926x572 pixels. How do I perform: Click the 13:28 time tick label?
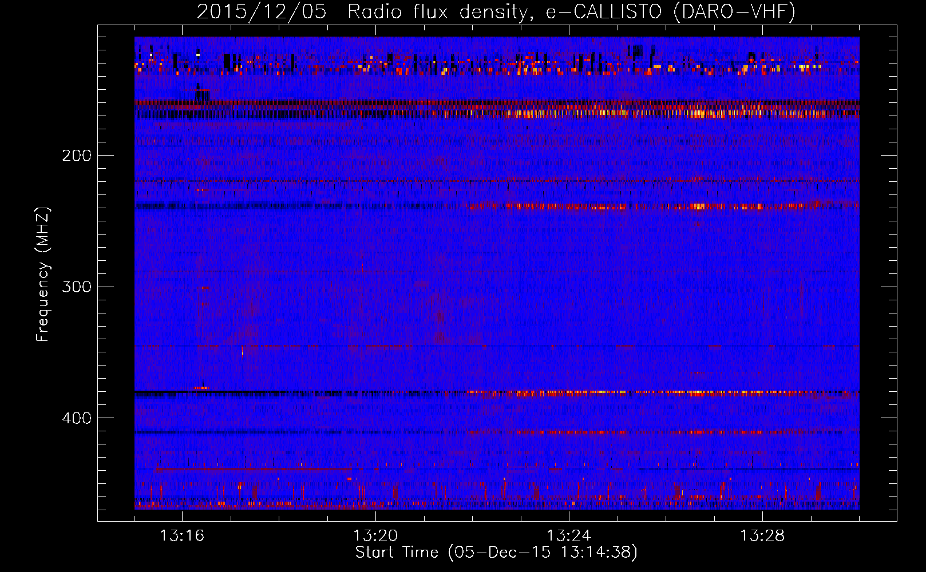click(762, 536)
